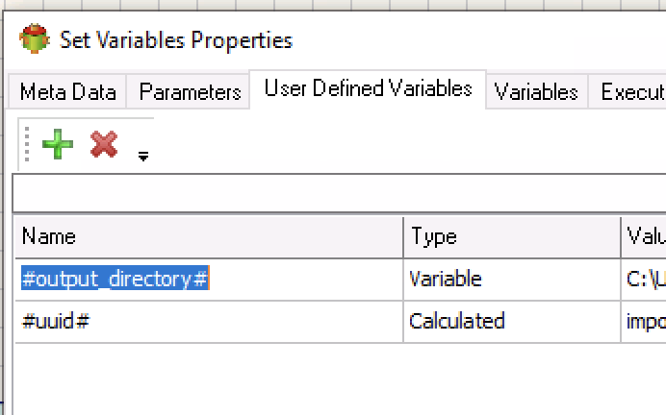The image size is (666, 415).
Task: Select the #uuid# name cell
Action: 209,321
